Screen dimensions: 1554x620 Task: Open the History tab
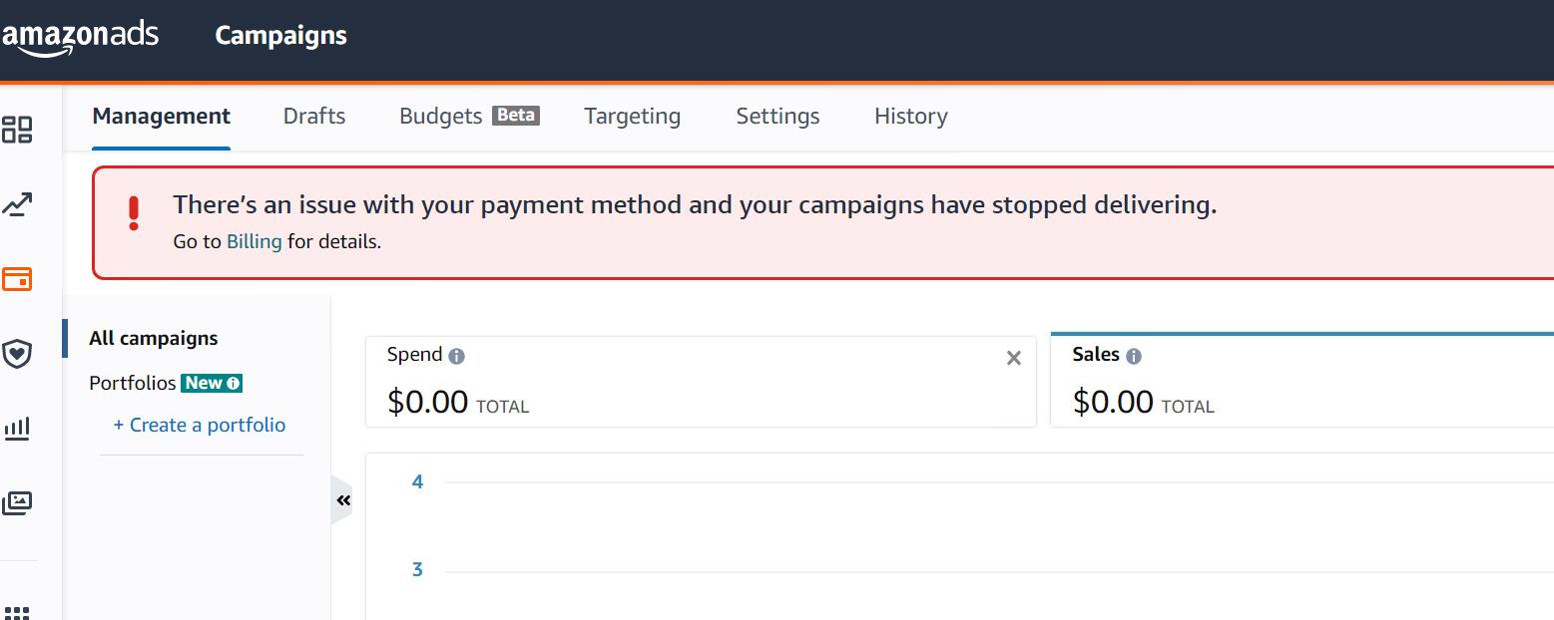click(x=910, y=117)
